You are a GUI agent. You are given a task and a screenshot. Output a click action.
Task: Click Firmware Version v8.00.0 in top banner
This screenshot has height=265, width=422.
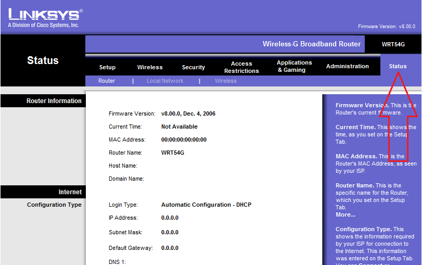pyautogui.click(x=387, y=27)
